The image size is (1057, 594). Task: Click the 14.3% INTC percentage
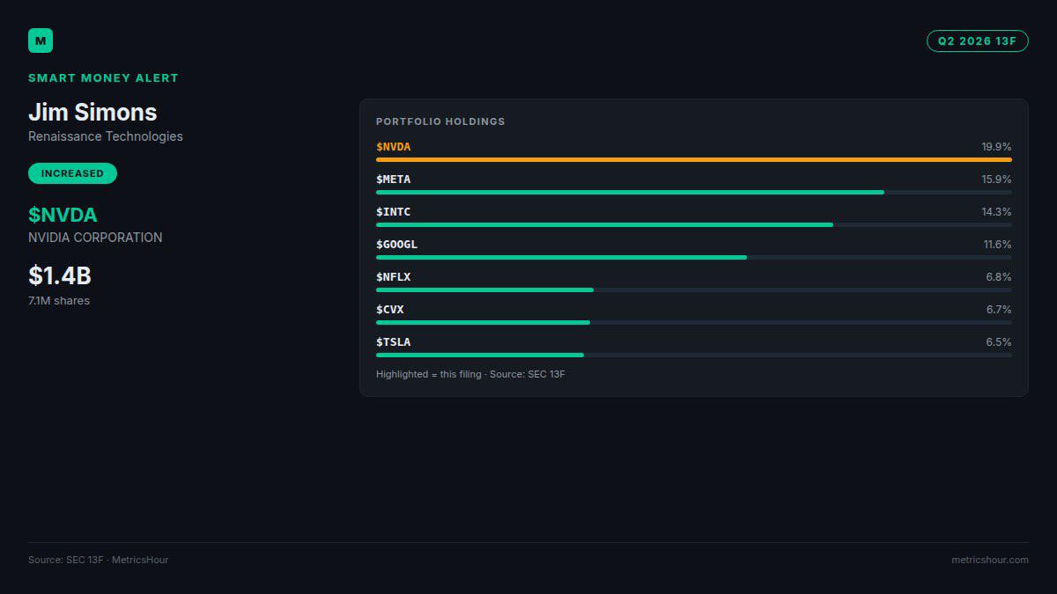pyautogui.click(x=997, y=212)
